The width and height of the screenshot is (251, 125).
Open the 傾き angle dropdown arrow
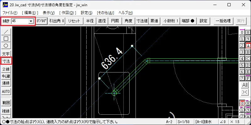pos(31,21)
